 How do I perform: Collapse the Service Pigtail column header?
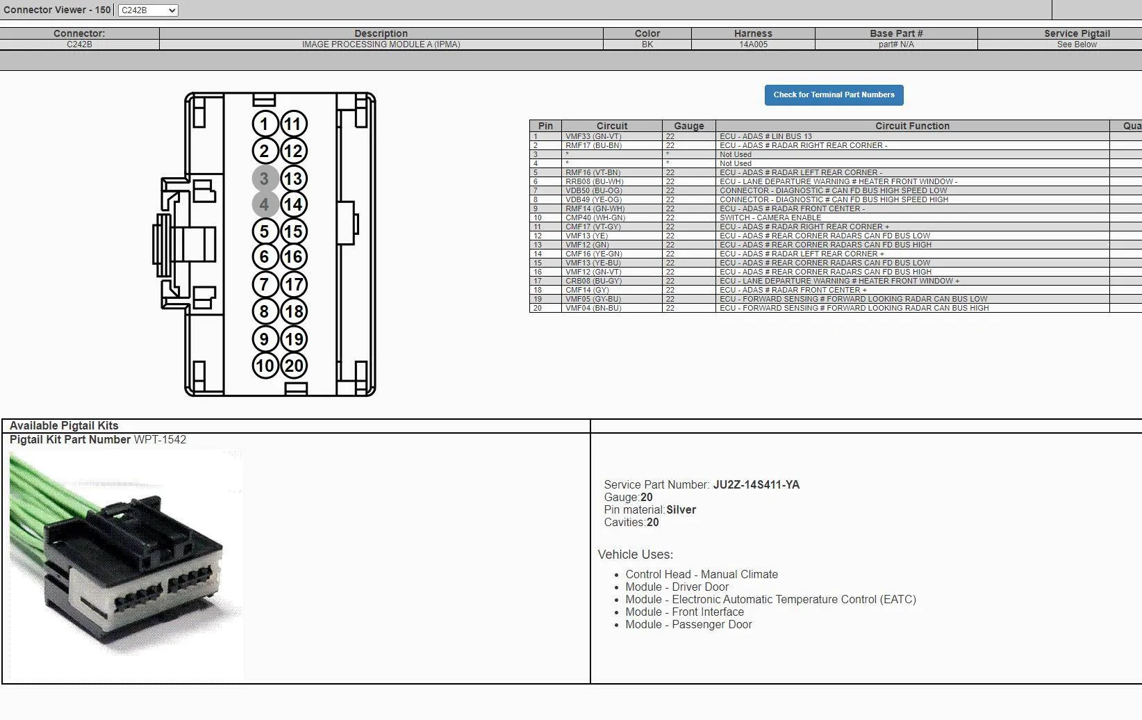(1075, 33)
